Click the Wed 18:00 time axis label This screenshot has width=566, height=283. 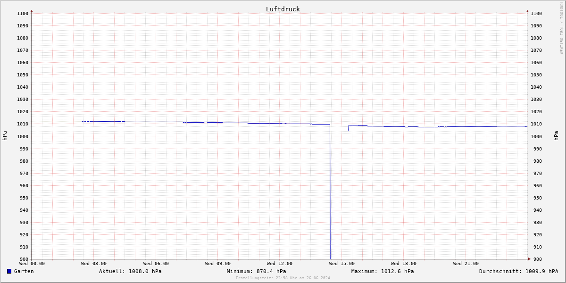[x=404, y=264]
